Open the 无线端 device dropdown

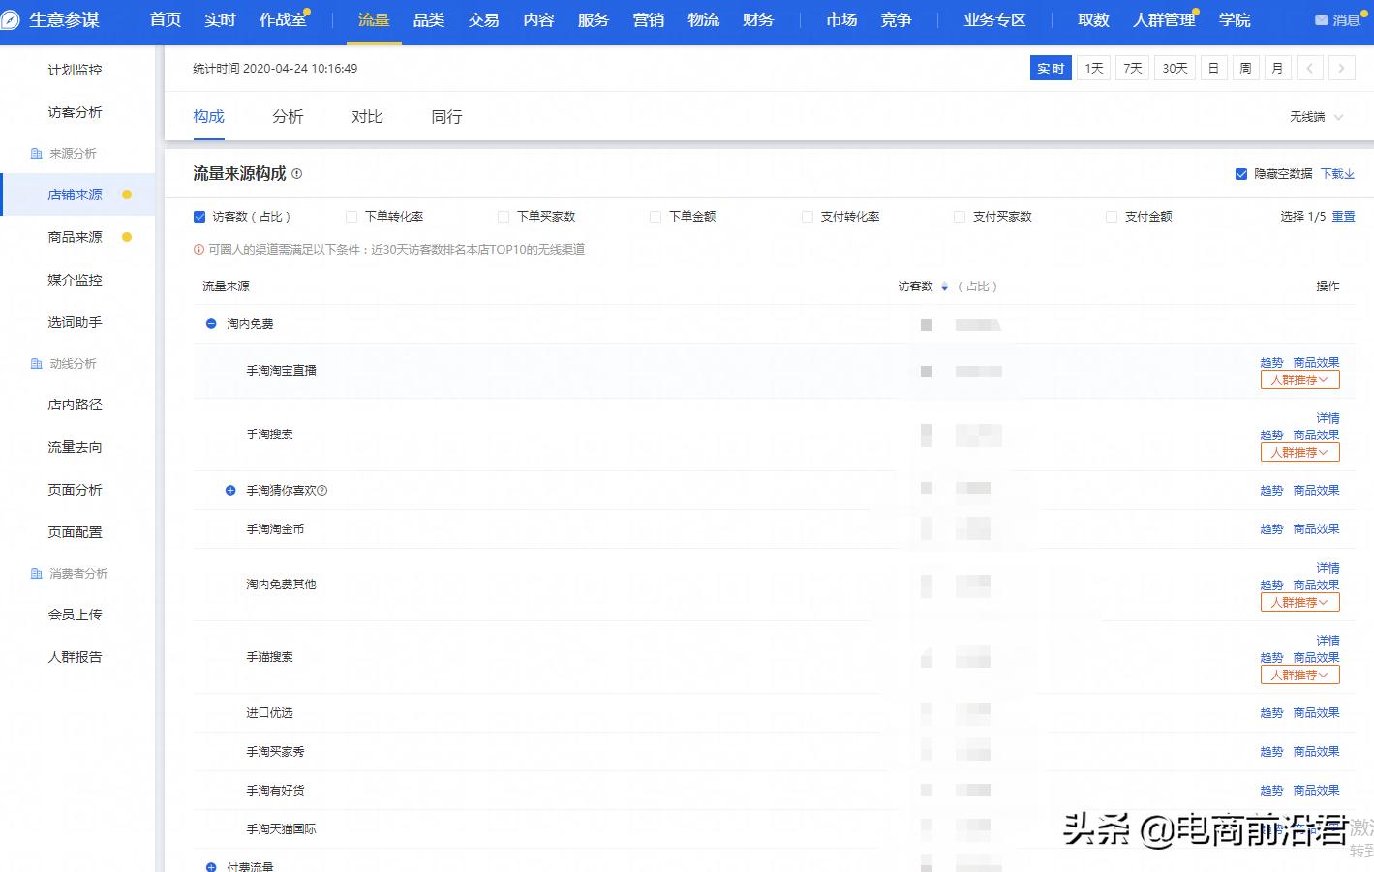(x=1316, y=117)
